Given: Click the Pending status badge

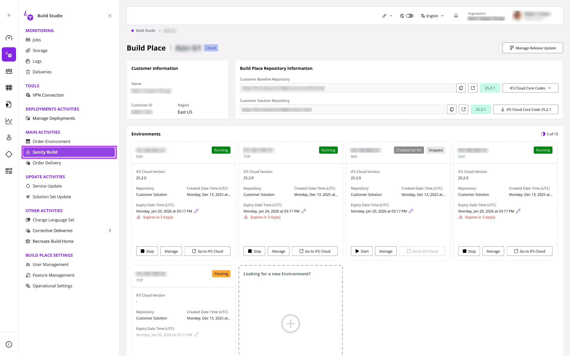Looking at the screenshot, I should [221, 274].
